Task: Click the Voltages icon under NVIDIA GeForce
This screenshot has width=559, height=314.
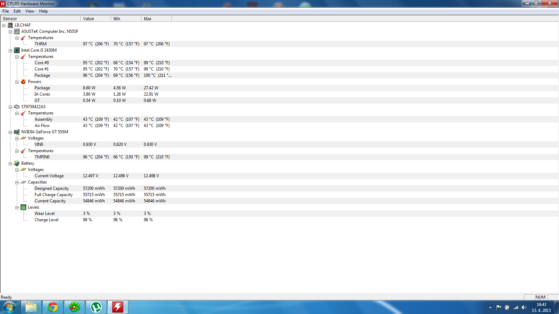Action: coord(23,138)
